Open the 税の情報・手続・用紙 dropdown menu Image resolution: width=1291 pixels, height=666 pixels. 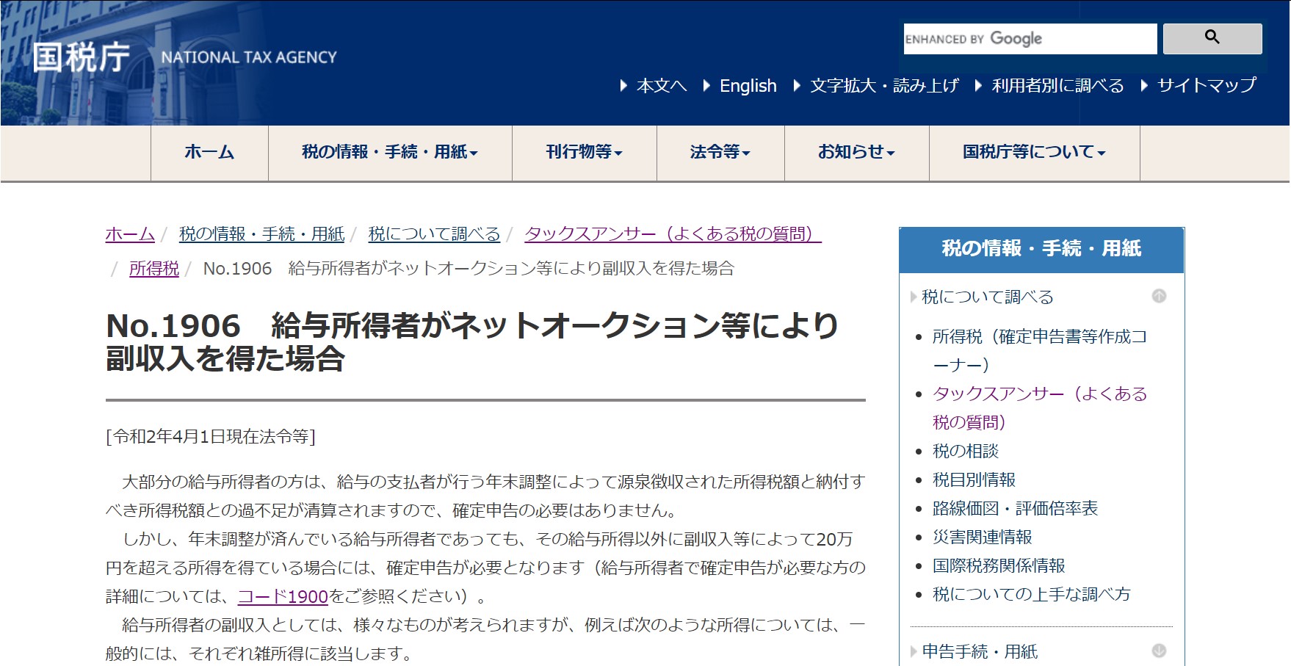[390, 152]
